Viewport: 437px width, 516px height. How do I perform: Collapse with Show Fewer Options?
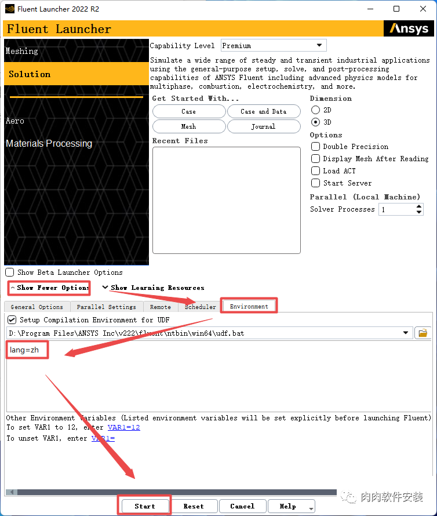tap(49, 288)
